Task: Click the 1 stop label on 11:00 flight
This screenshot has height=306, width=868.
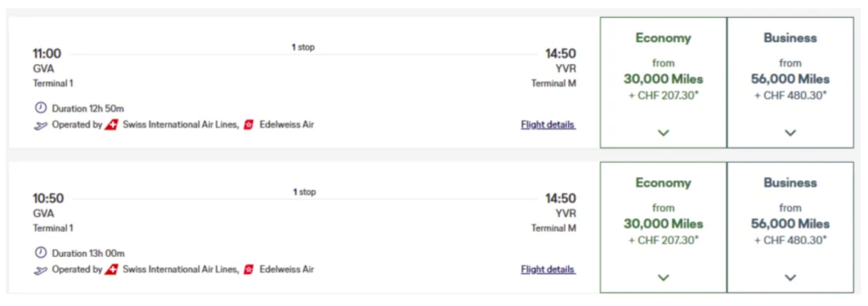Action: click(x=303, y=47)
